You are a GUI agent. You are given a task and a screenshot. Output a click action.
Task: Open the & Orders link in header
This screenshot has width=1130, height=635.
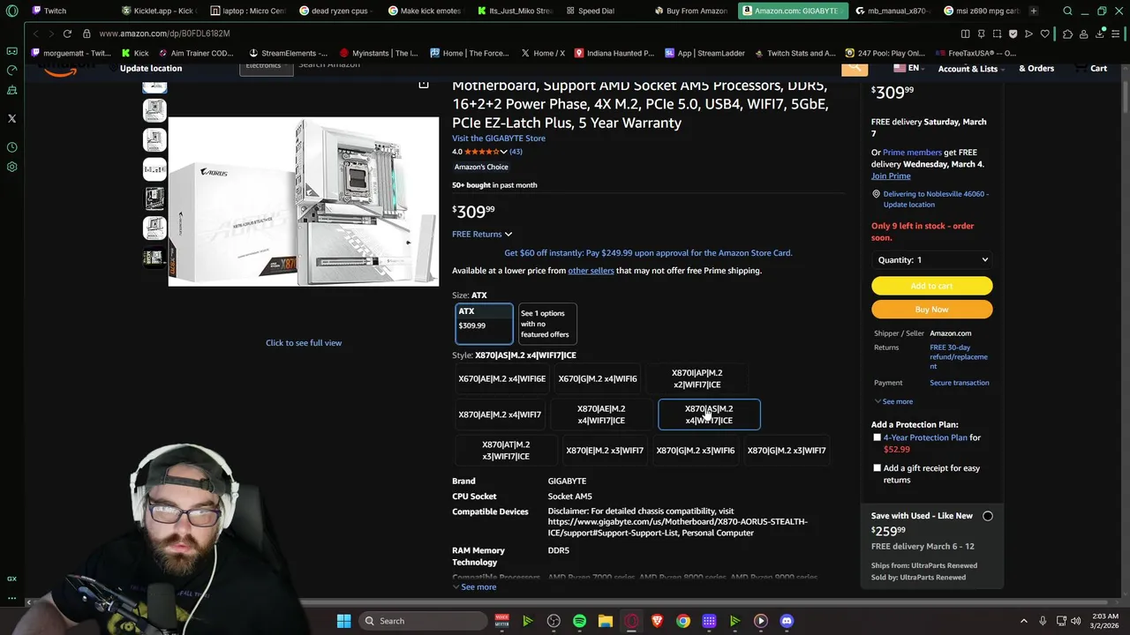[x=1036, y=69]
